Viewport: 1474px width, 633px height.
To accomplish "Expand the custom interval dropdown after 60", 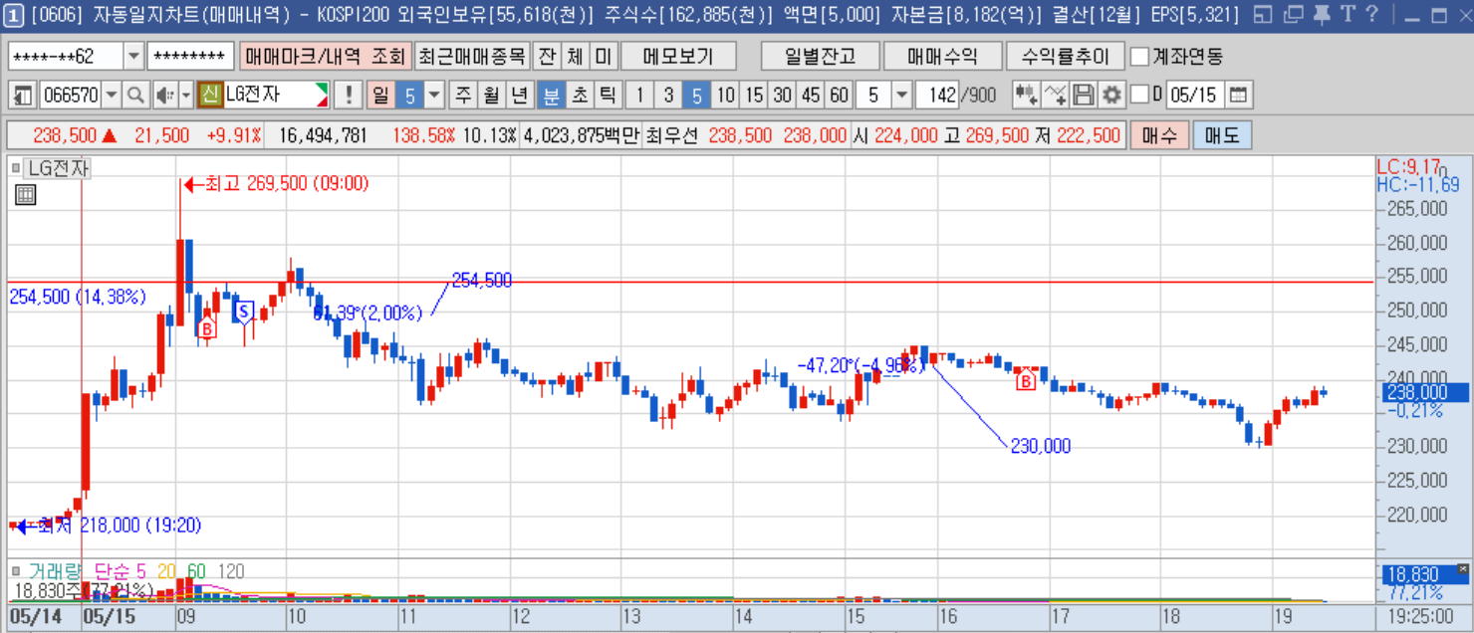I will 901,96.
